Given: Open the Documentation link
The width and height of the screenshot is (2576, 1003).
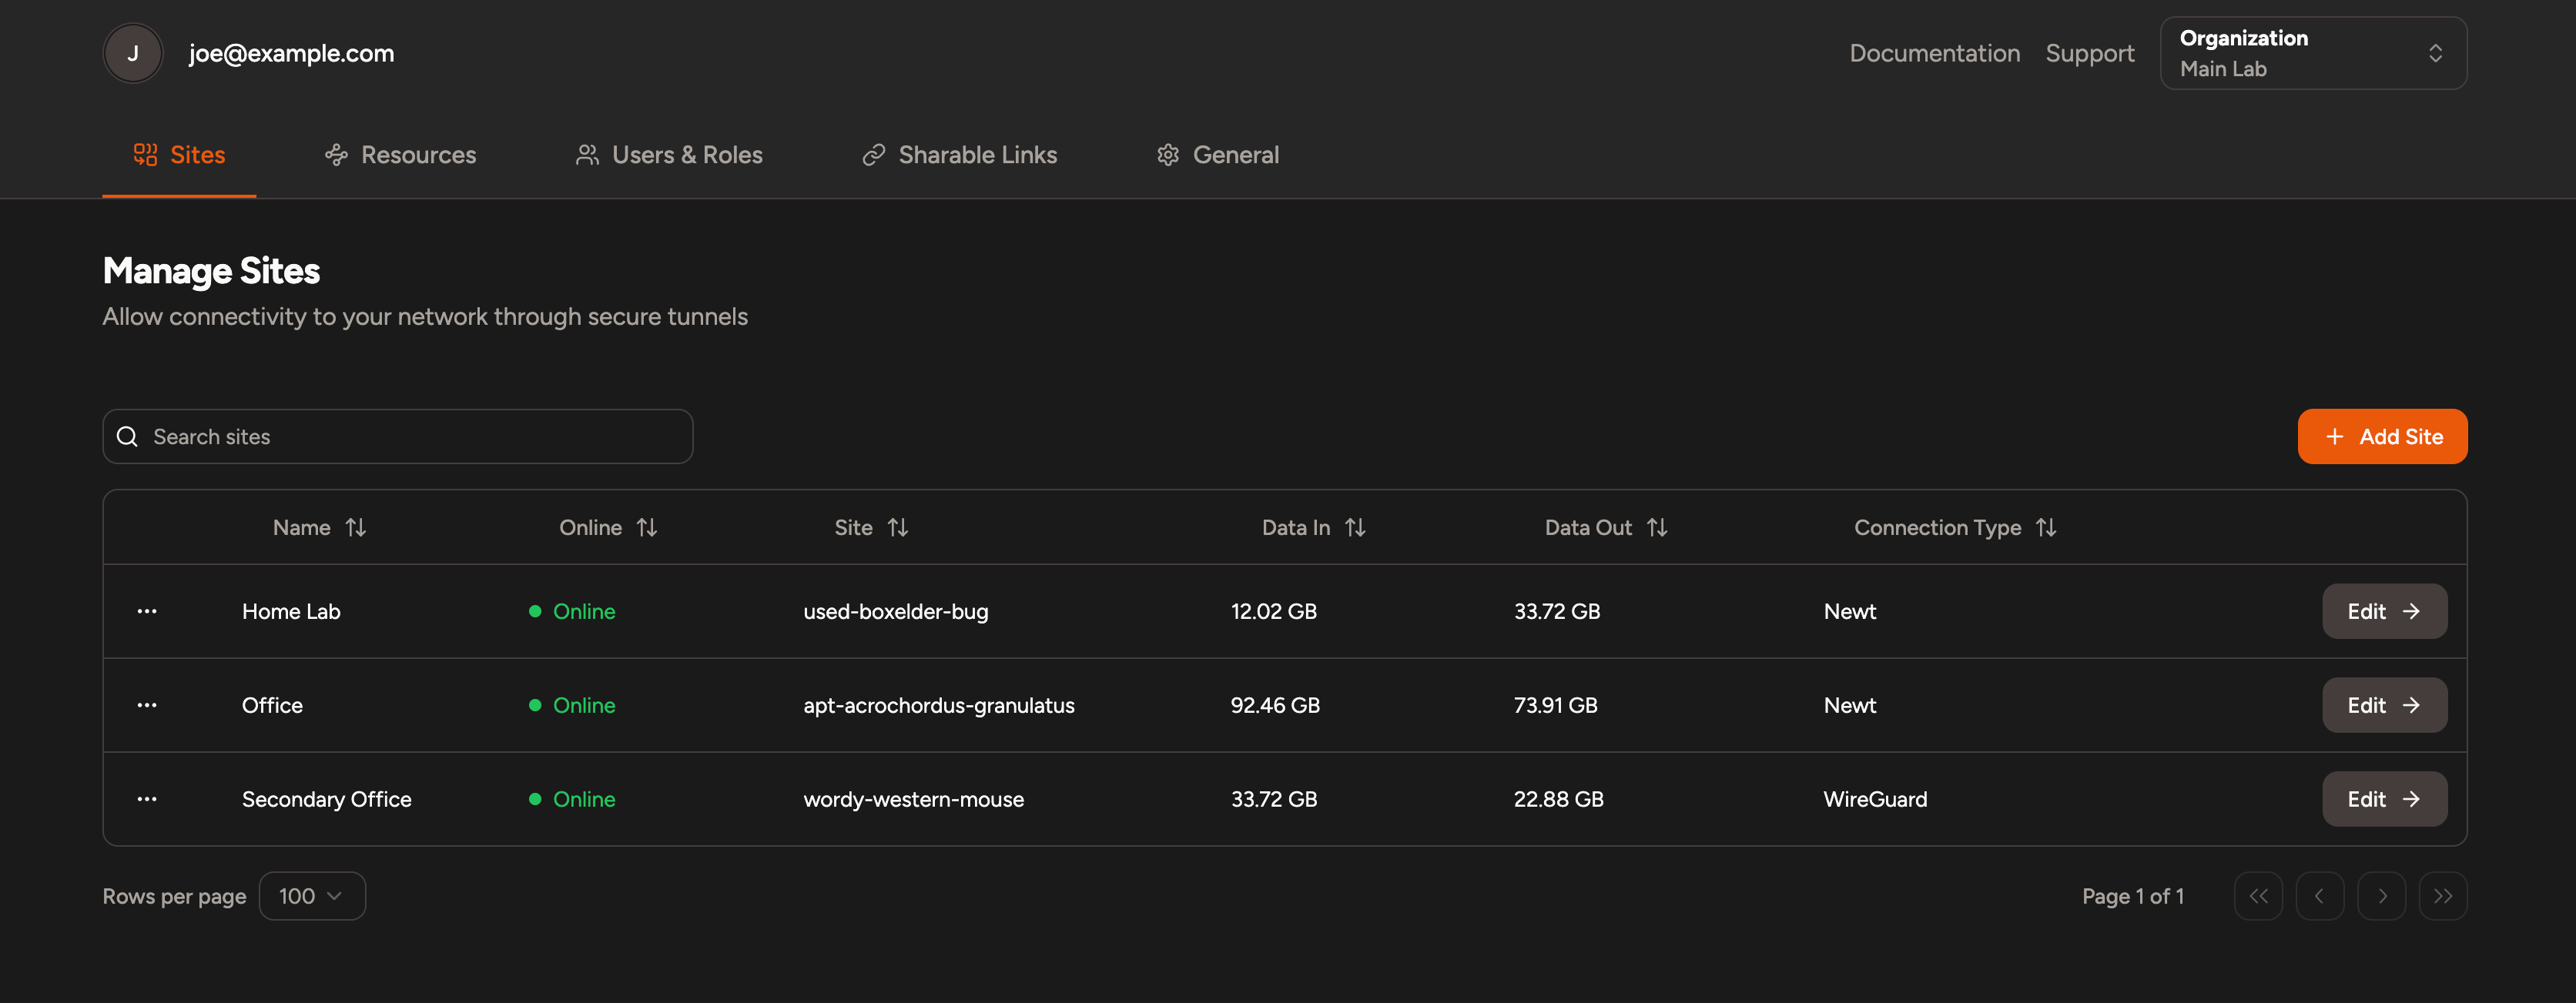Looking at the screenshot, I should click(x=1933, y=54).
